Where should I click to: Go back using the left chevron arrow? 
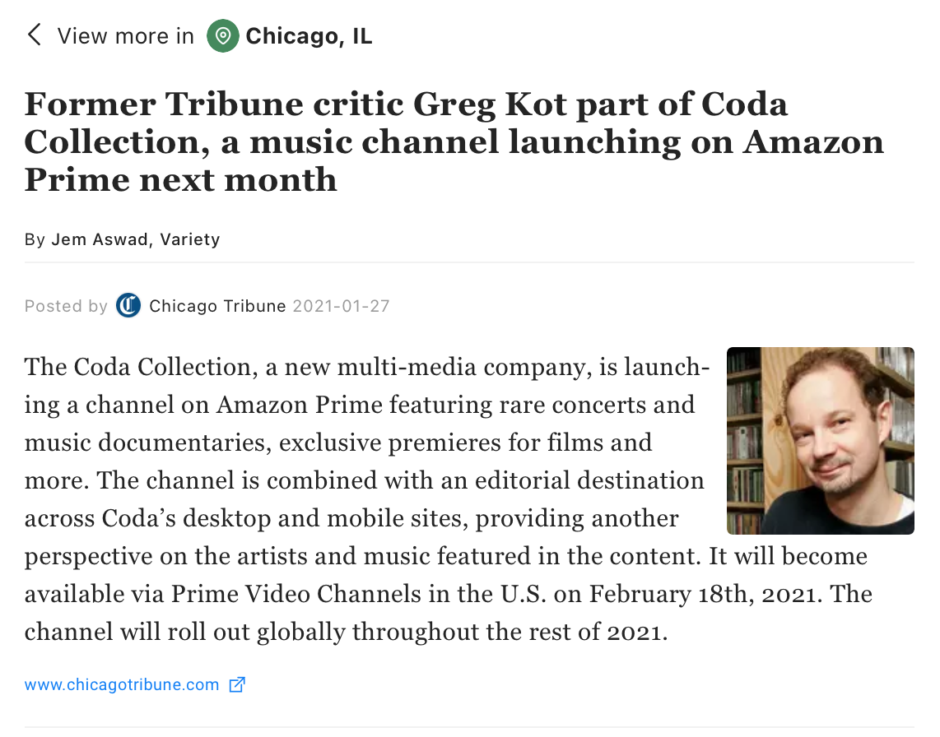(x=35, y=35)
